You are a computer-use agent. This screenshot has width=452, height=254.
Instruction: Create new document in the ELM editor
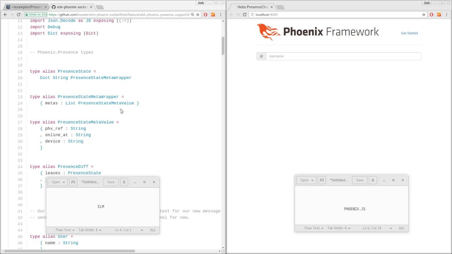(x=73, y=182)
